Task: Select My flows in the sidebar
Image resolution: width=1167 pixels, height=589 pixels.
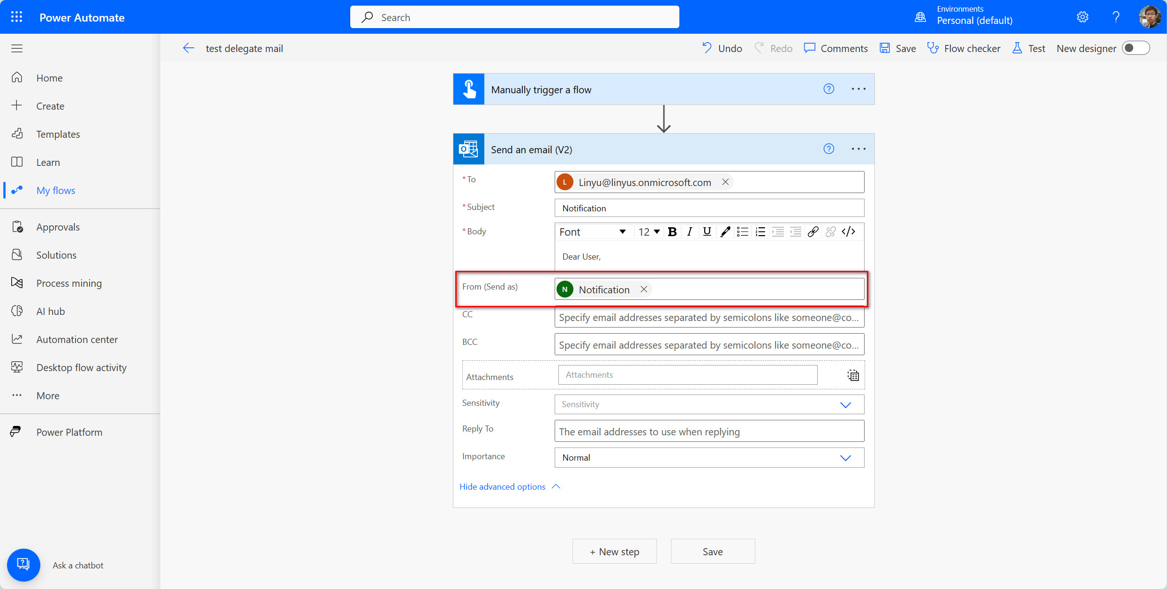Action: tap(56, 190)
